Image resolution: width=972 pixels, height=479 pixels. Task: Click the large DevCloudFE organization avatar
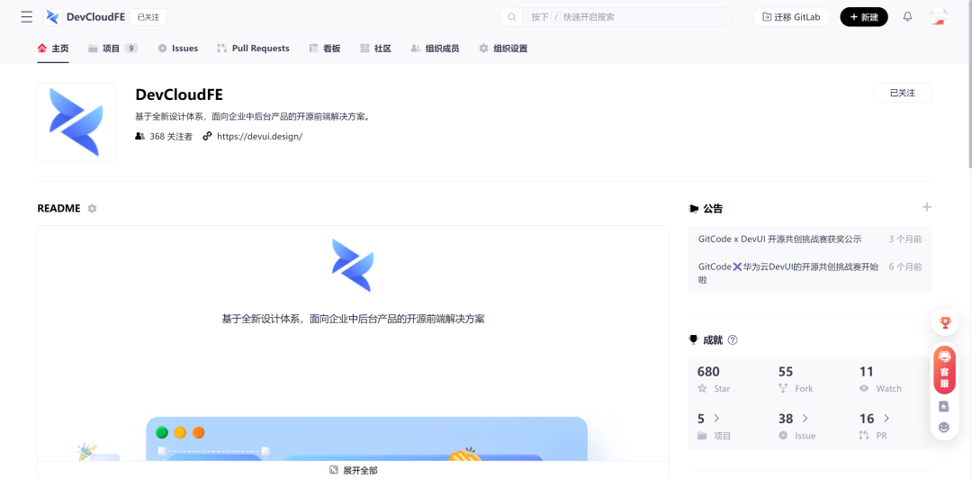coord(76,122)
